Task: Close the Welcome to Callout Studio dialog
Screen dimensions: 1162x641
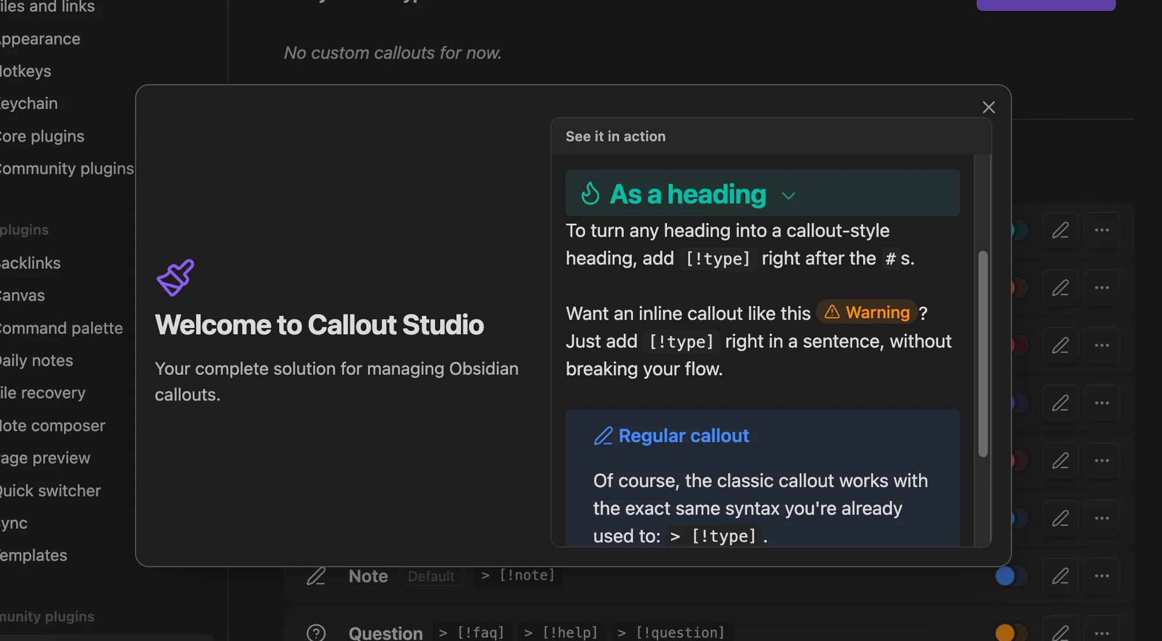Action: 988,107
